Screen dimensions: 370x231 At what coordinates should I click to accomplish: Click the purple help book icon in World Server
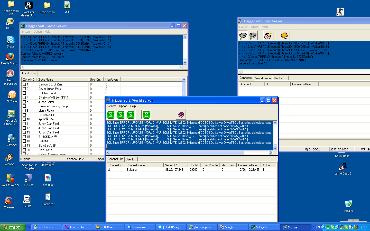point(181,114)
